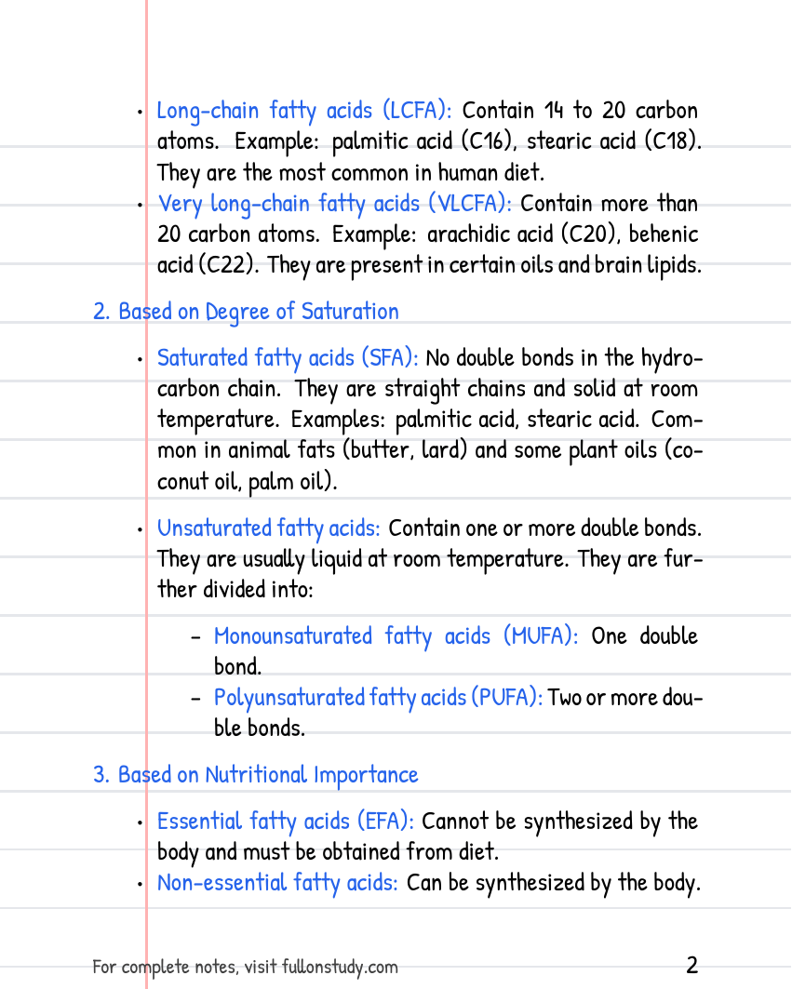
Task: Click the text 'body and must be obtained from diet.'
Action: 329,852
